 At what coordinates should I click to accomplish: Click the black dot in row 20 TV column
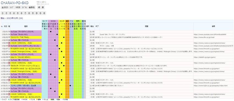point(70,86)
